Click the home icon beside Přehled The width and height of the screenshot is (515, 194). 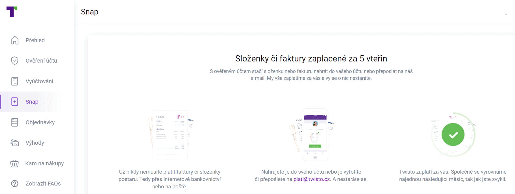pyautogui.click(x=15, y=40)
